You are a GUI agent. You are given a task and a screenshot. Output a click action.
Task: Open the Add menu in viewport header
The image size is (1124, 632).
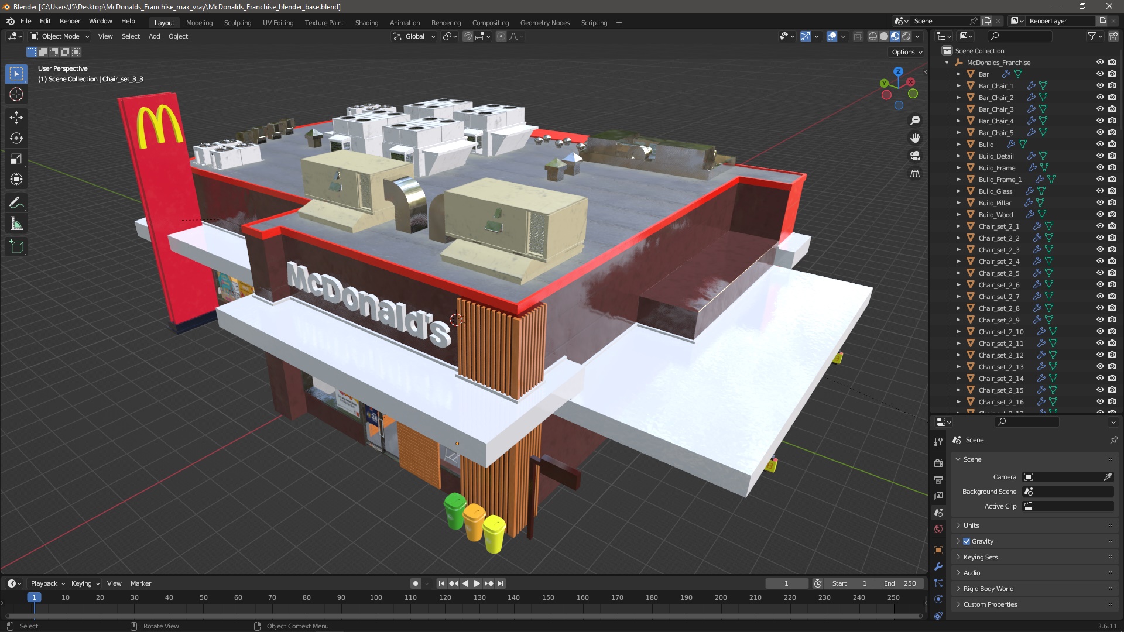click(154, 36)
